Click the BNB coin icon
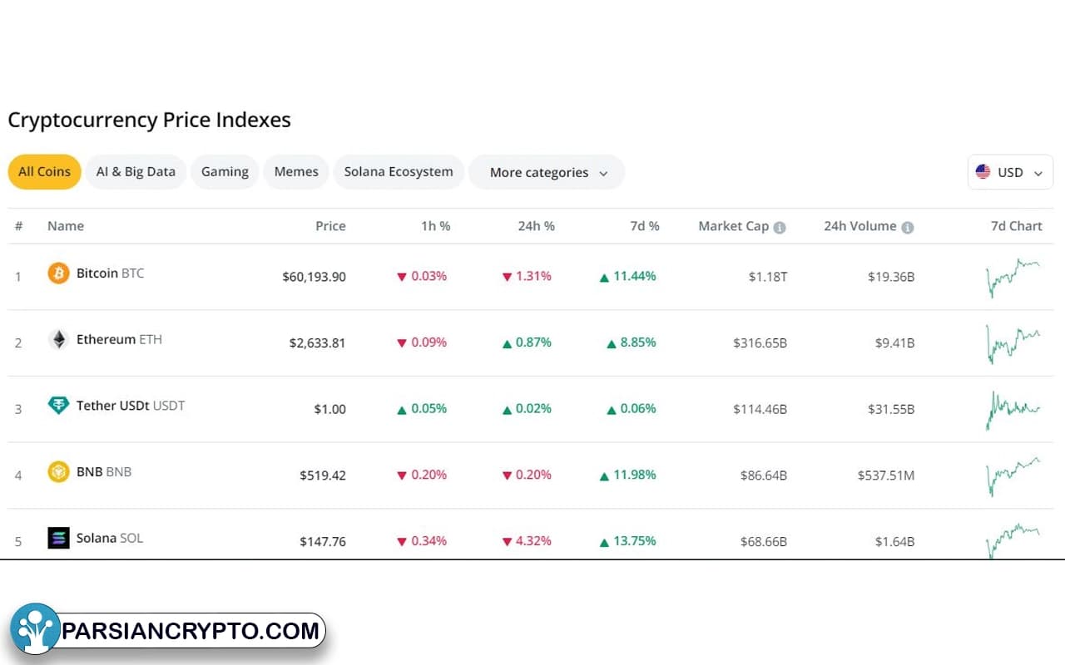 tap(57, 471)
